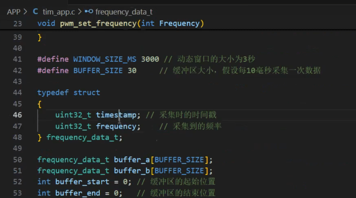Click the chevron after tim_app.c breadcrumb
The width and height of the screenshot is (356, 198).
pos(80,12)
